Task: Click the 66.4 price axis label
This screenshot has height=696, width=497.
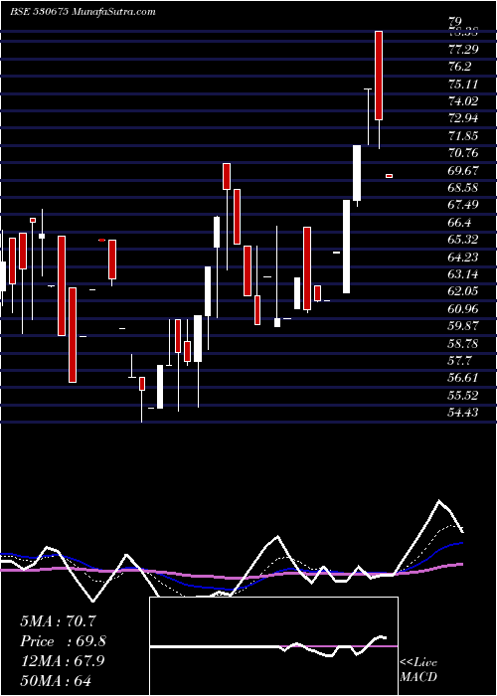Action: [459, 223]
